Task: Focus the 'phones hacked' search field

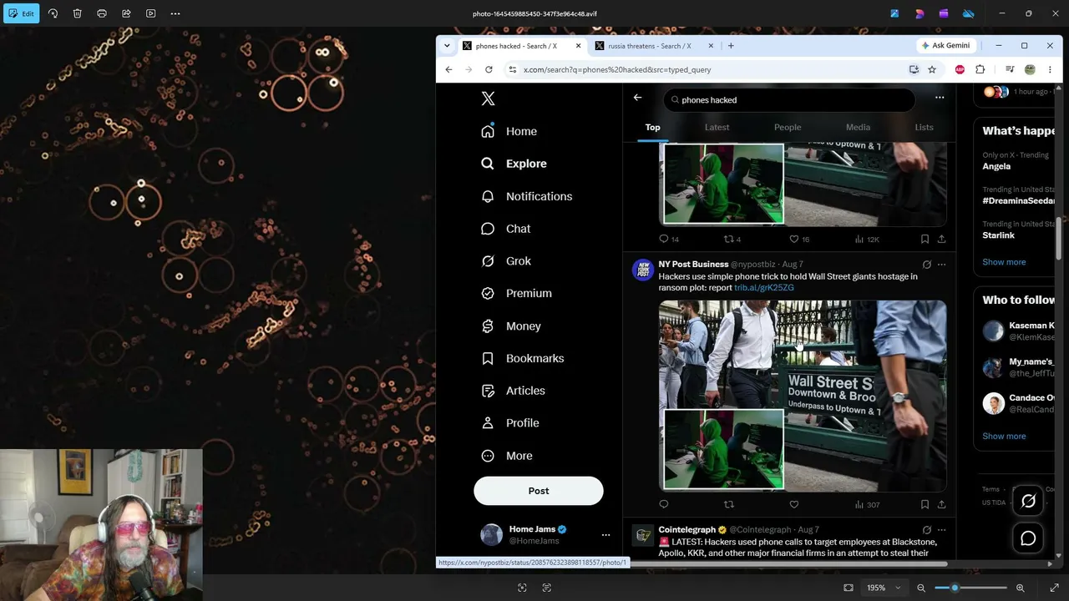Action: coord(789,100)
